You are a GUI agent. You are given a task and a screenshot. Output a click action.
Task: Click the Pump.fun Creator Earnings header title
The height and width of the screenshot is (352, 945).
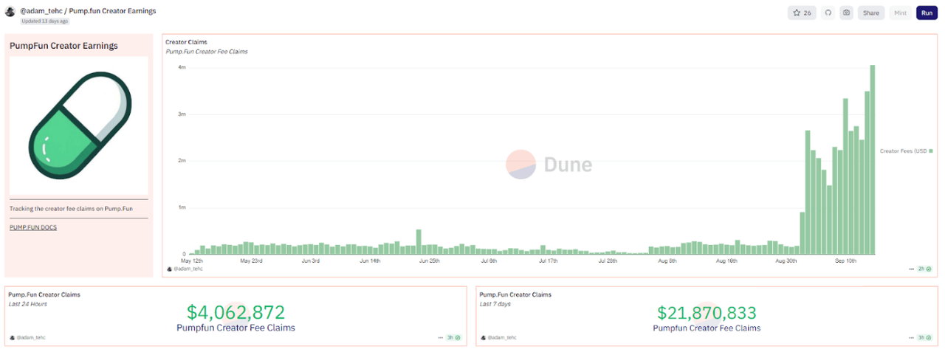(x=112, y=12)
